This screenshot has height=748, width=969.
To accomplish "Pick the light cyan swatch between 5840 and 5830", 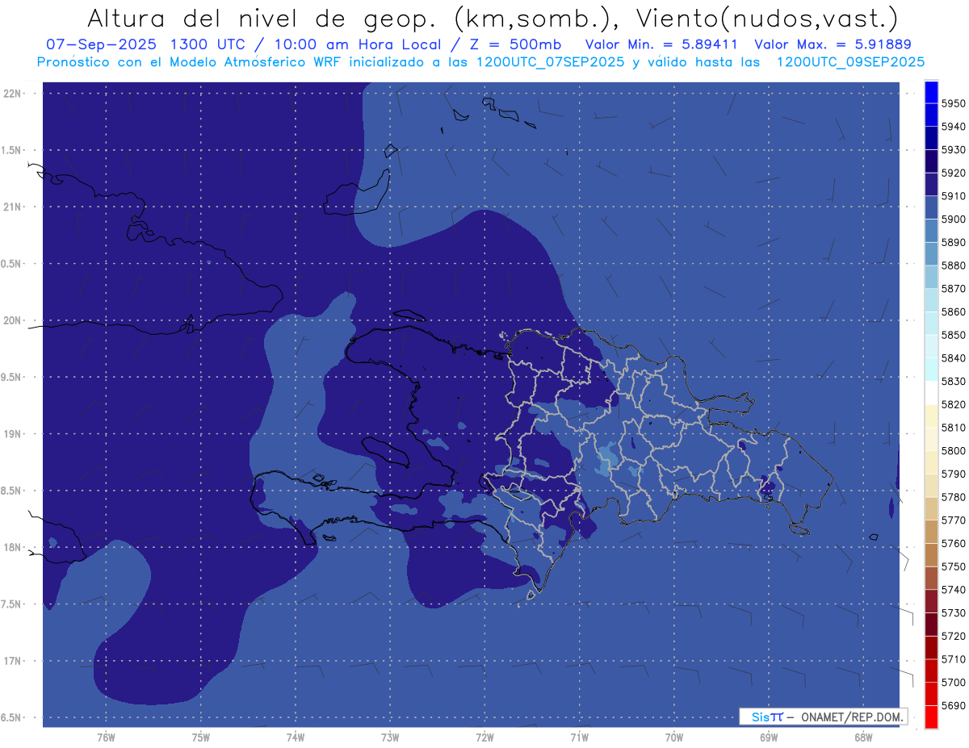I will [931, 370].
